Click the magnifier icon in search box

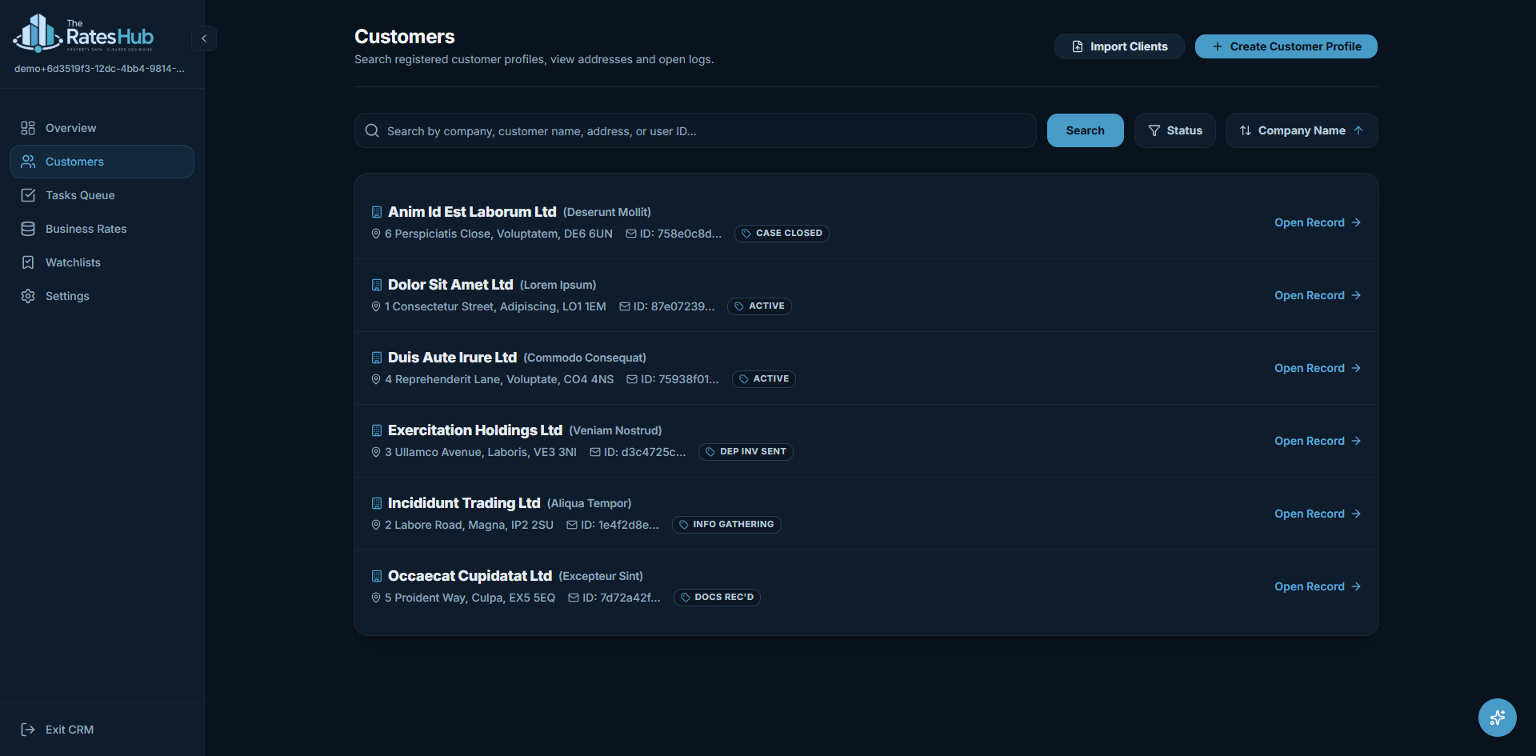(x=372, y=130)
